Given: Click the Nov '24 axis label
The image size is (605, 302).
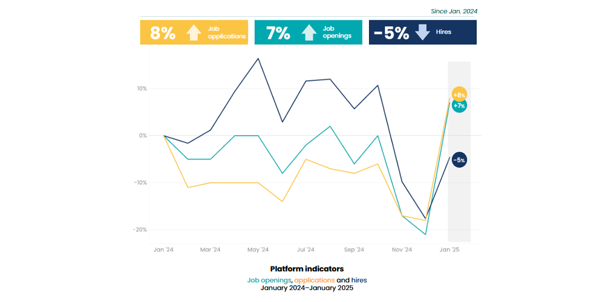Looking at the screenshot, I should click(x=402, y=249).
